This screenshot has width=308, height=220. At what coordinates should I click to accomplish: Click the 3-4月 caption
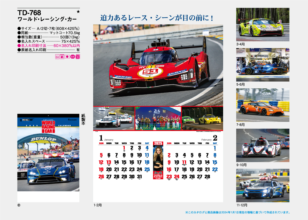[x=240, y=44]
